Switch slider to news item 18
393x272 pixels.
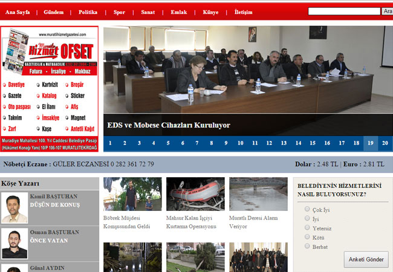(x=356, y=143)
